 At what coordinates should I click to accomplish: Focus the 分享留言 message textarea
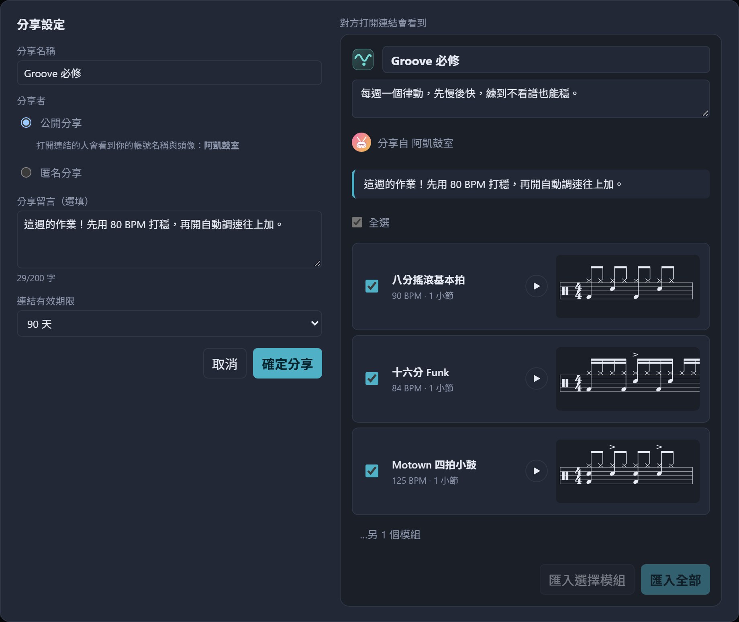169,239
